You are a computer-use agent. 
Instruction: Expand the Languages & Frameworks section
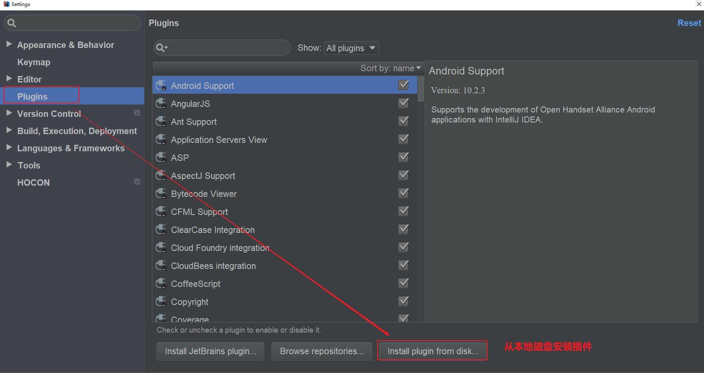click(x=9, y=147)
